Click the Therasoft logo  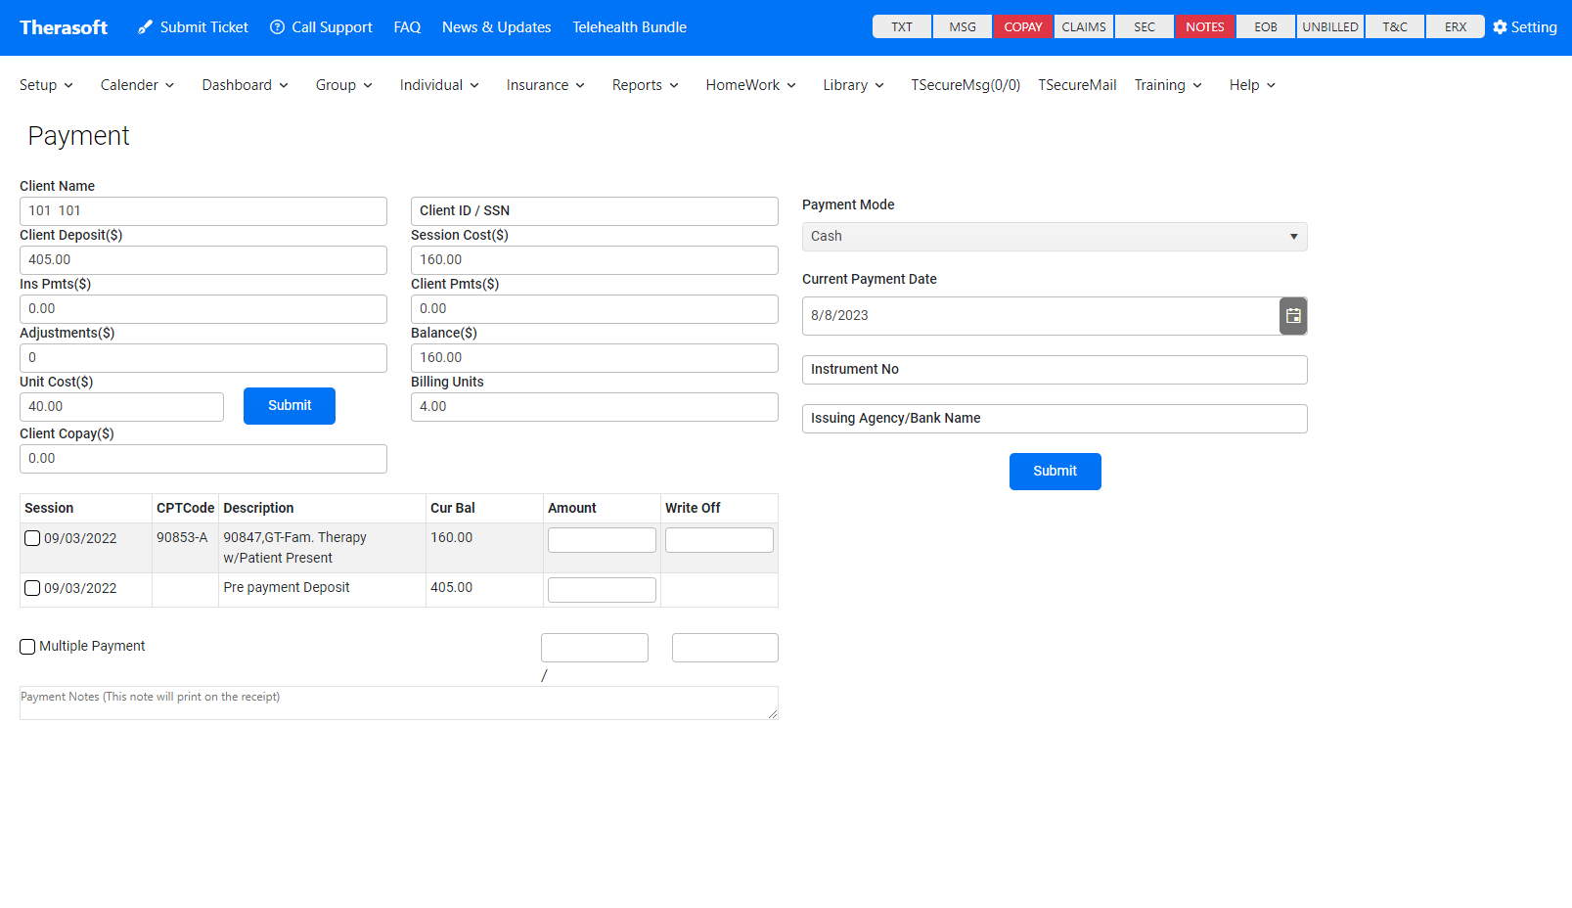tap(64, 27)
